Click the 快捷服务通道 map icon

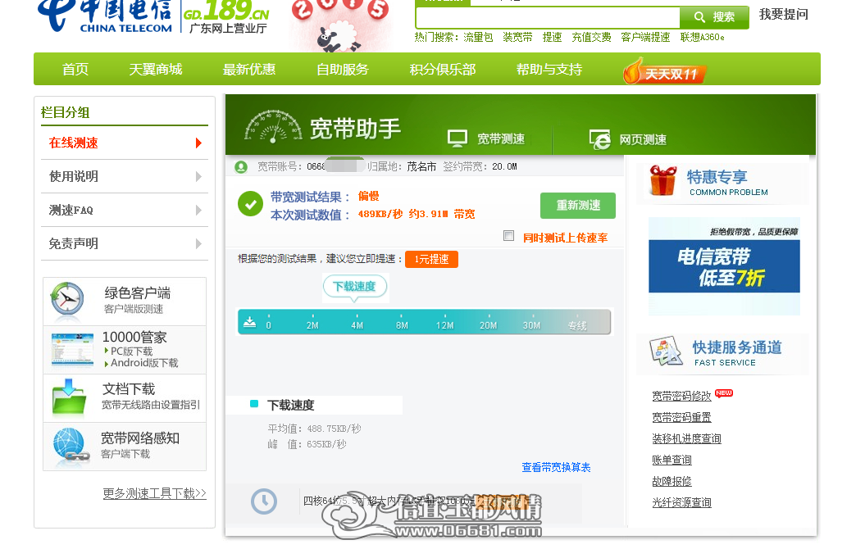click(x=666, y=352)
